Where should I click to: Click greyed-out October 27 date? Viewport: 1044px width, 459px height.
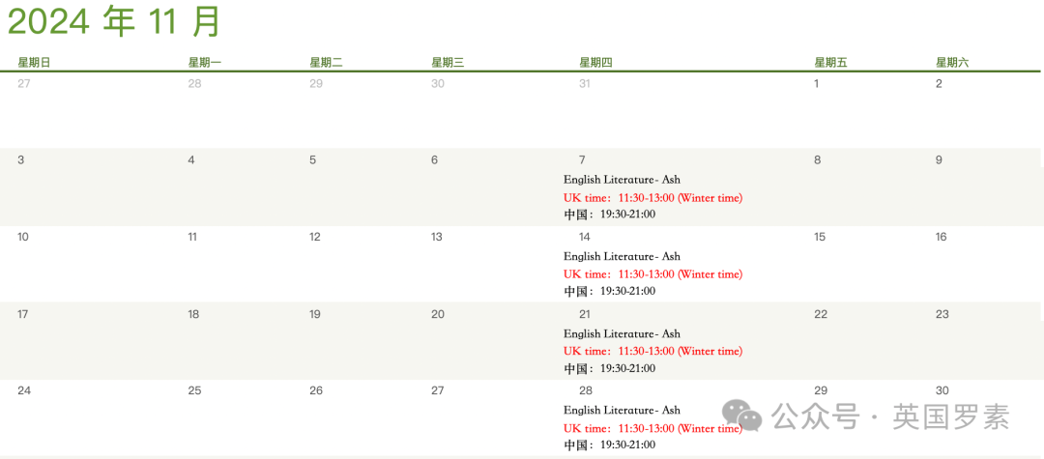coord(24,84)
